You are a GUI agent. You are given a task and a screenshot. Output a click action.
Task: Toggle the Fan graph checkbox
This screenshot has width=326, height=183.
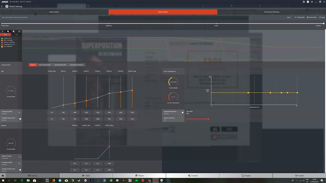point(2,47)
